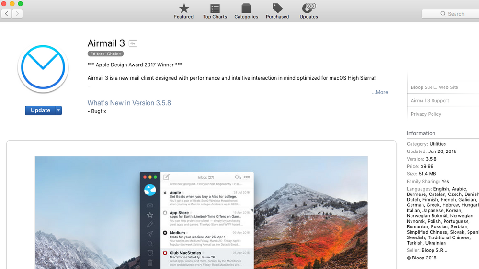Screen dimensions: 479x269
Task: Open Airmail 3 Support link
Action: pyautogui.click(x=430, y=100)
